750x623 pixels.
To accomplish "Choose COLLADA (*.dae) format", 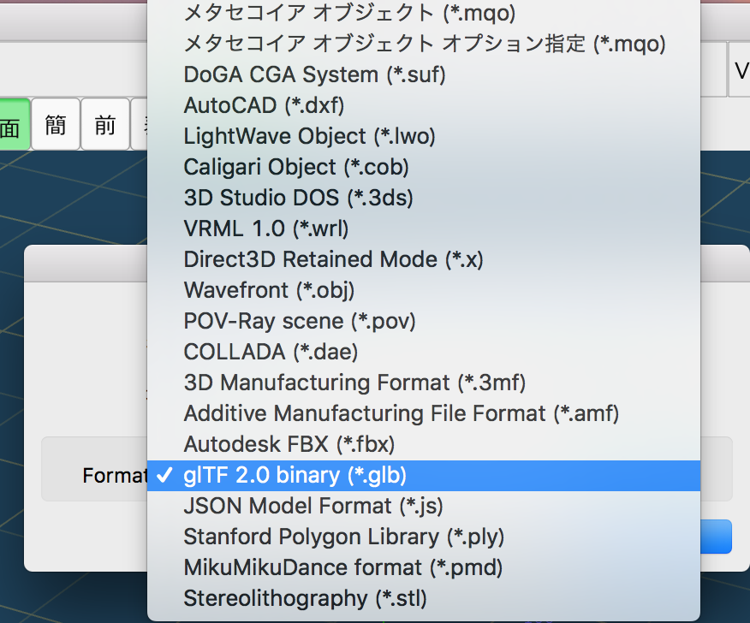I will (x=424, y=352).
